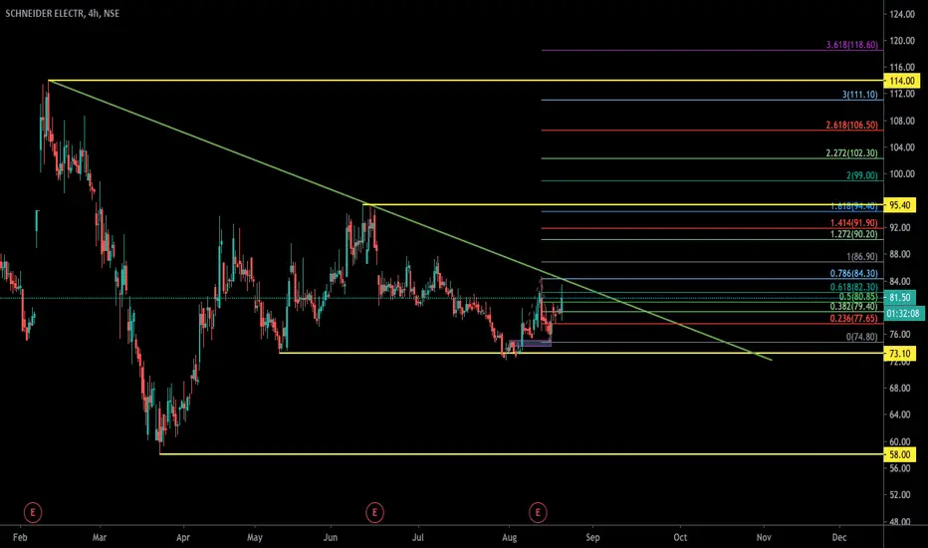Click the Feb label on time axis
The height and width of the screenshot is (548, 928).
pyautogui.click(x=20, y=537)
